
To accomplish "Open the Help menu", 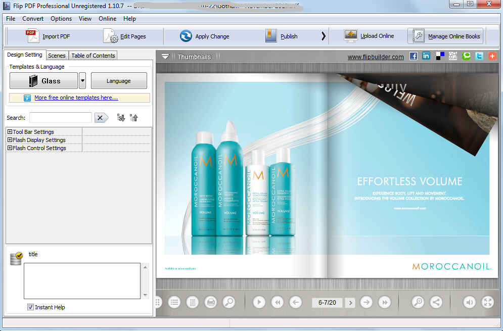I will click(129, 19).
